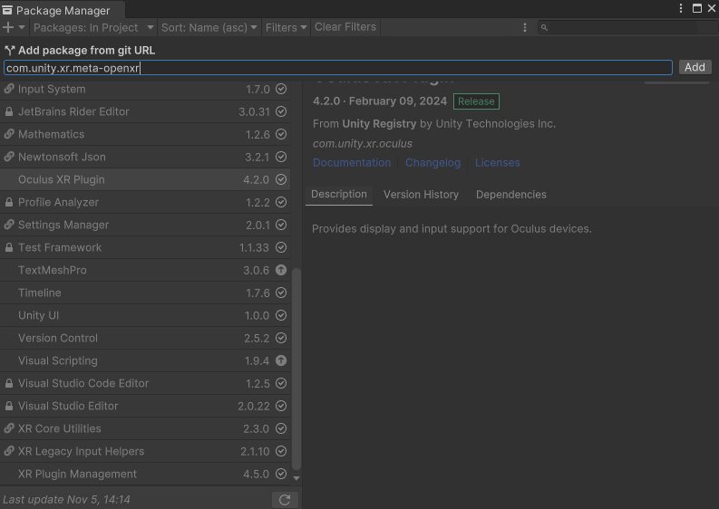
Task: Click the lock icon beside Test Framework
Action: [x=9, y=247]
